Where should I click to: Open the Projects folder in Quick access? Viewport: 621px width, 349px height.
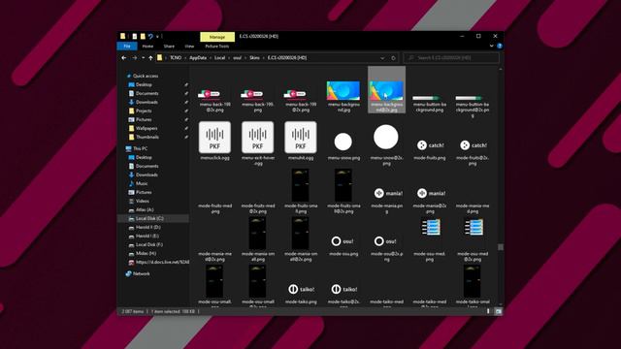coord(144,111)
